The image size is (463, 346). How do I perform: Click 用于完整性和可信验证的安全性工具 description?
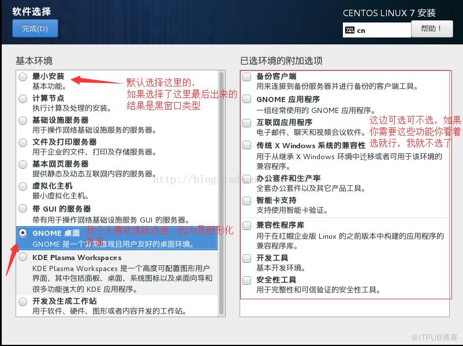pos(318,290)
